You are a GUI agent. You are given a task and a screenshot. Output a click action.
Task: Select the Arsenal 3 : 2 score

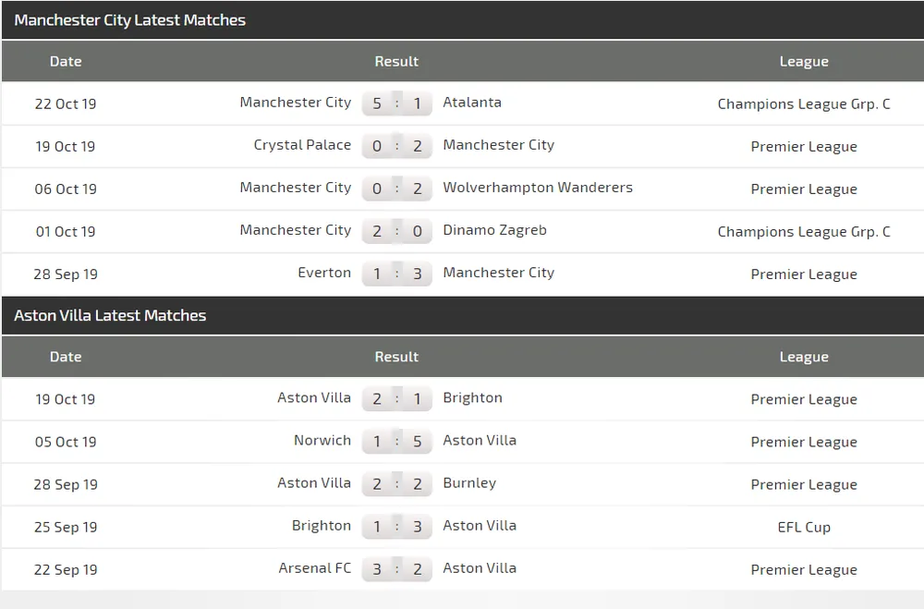[397, 569]
